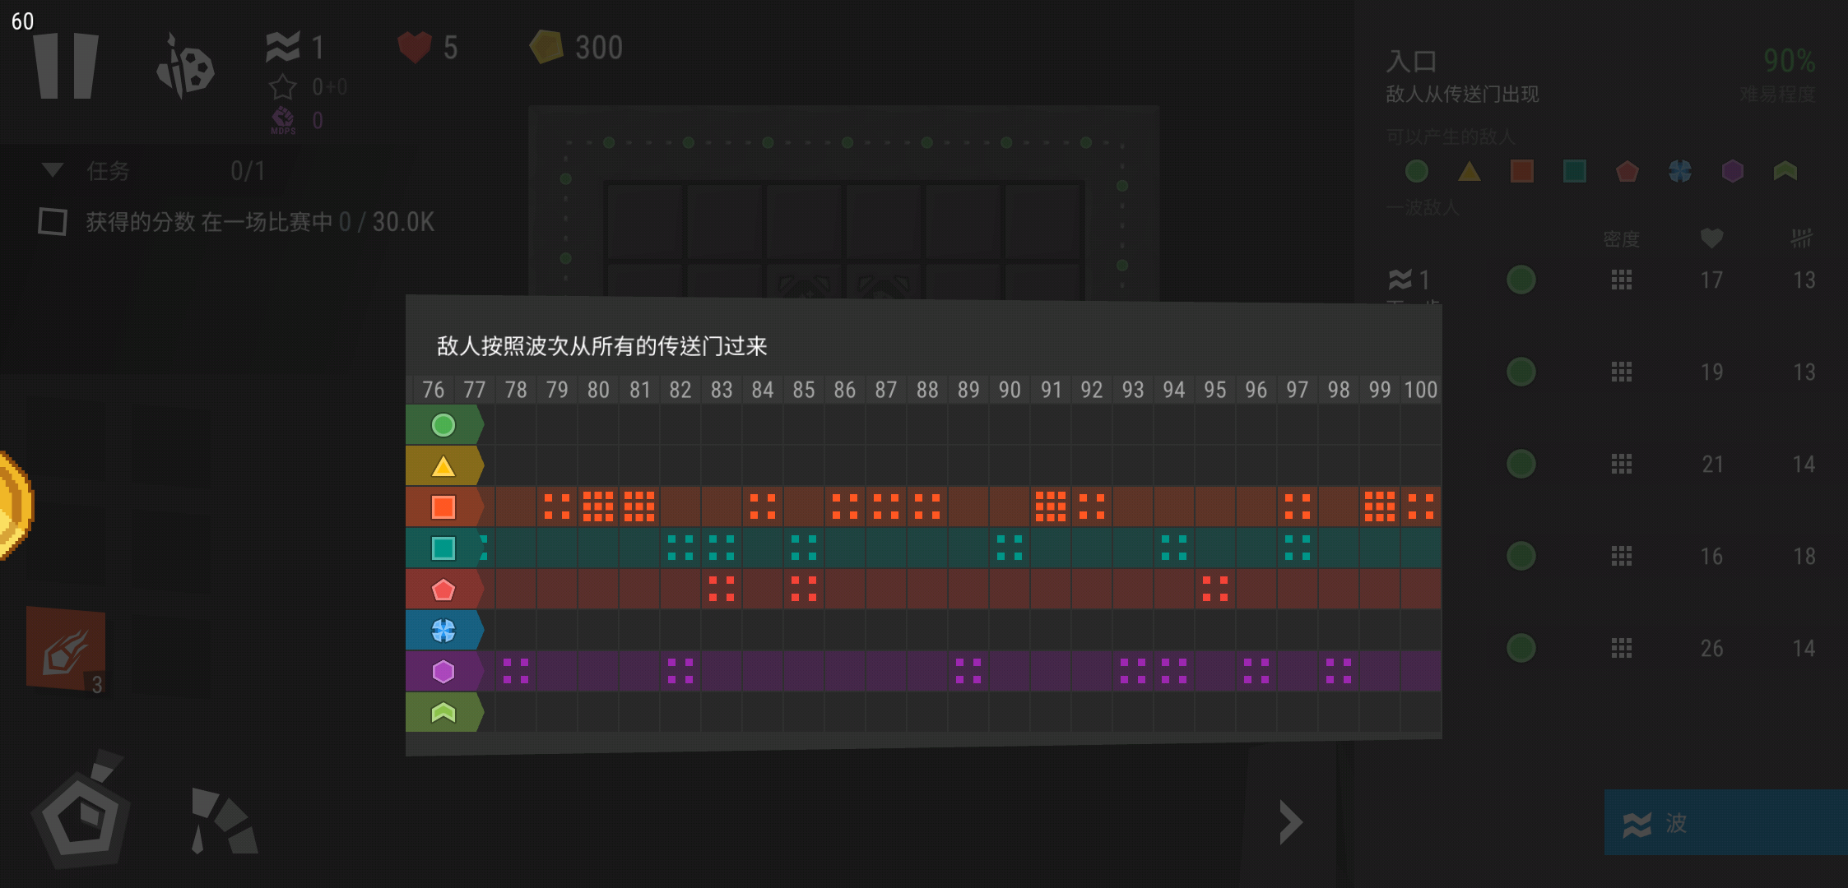Click the right chevron arrow below wave table
The height and width of the screenshot is (888, 1848).
coord(1290,821)
